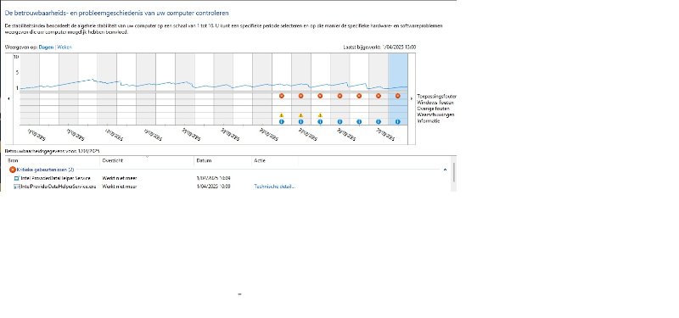This screenshot has height=318, width=679.
Task: Switch chart view to Weken
Action: 65,47
